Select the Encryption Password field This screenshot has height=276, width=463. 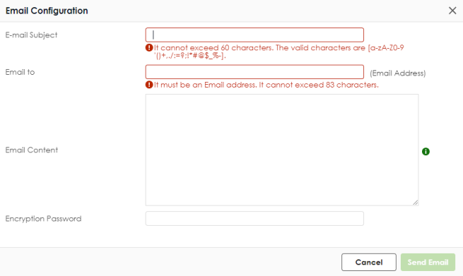(254, 219)
